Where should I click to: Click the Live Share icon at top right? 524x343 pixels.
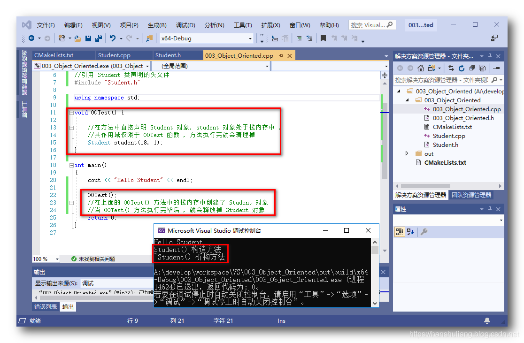tap(494, 38)
